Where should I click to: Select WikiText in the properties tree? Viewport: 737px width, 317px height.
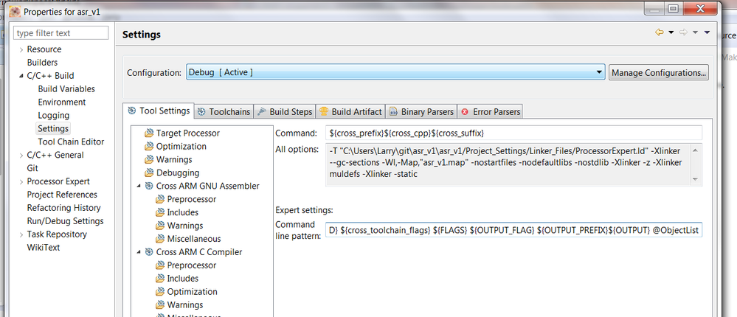(x=44, y=248)
